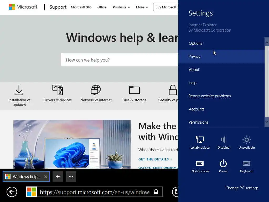Viewport: 269px width, 202px height.
Task: Click Change PC settings link
Action: [242, 188]
